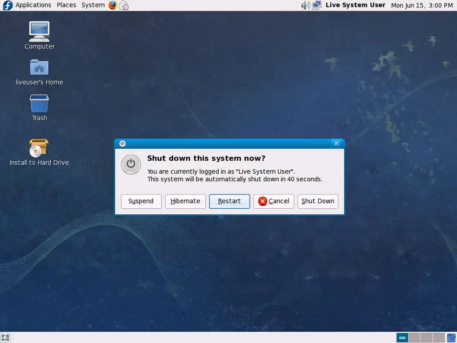Open the Applications menu
This screenshot has height=343, width=457.
tap(33, 5)
